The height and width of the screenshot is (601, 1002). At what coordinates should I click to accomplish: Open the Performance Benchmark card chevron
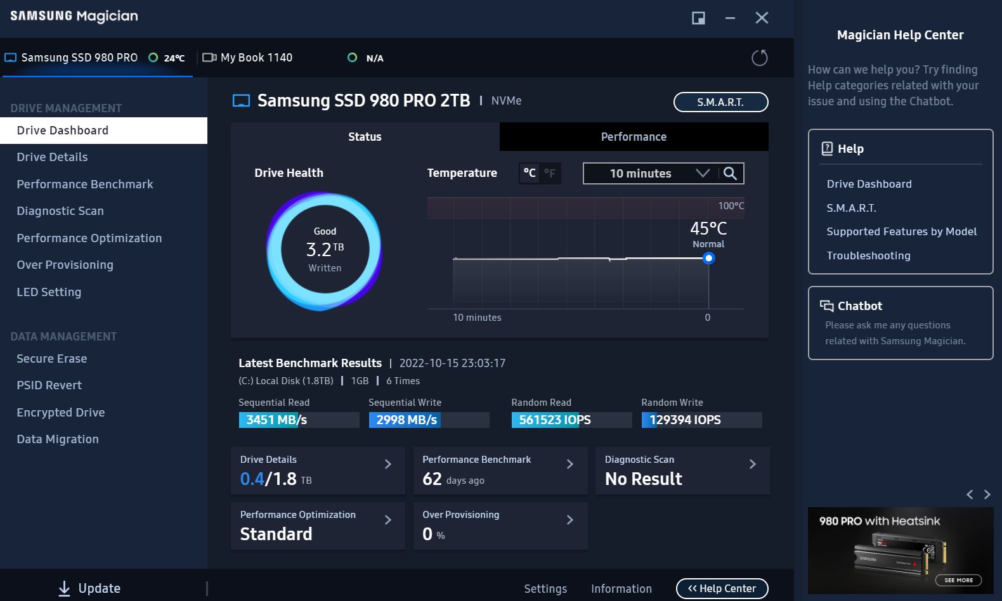[570, 464]
